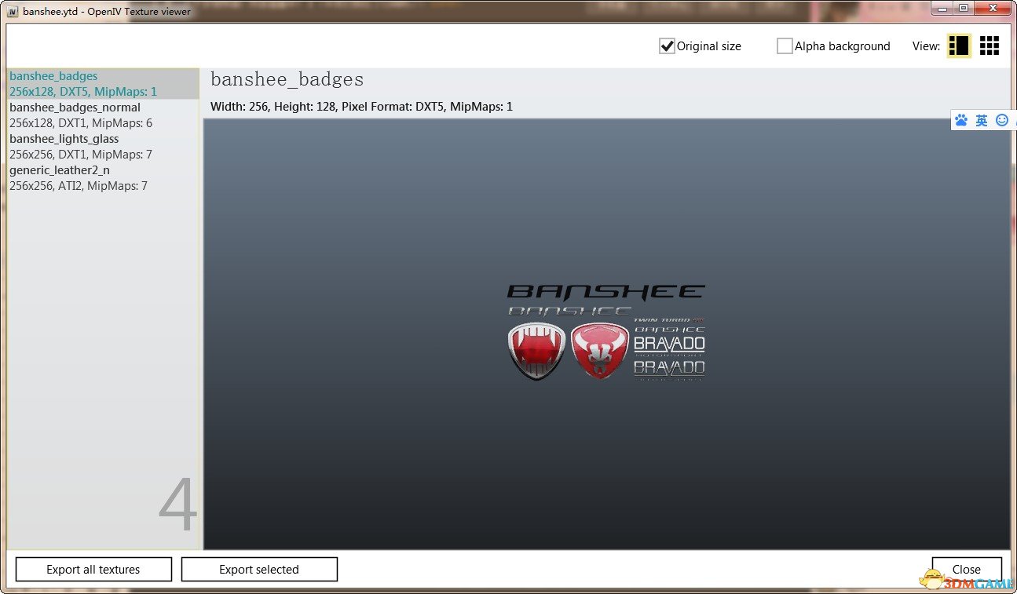Image resolution: width=1017 pixels, height=594 pixels.
Task: Click the '256x256, ATI2, MipMaps: 7' details row
Action: 79,186
